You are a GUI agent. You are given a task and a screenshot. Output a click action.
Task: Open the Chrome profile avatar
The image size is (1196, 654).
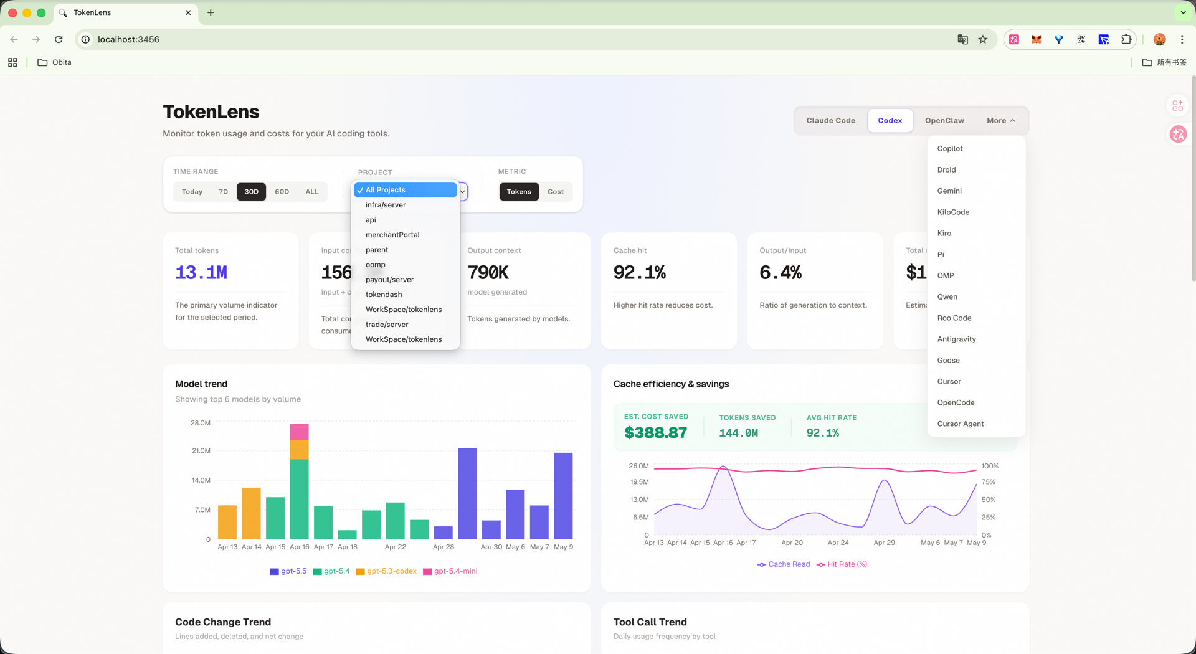click(x=1159, y=39)
